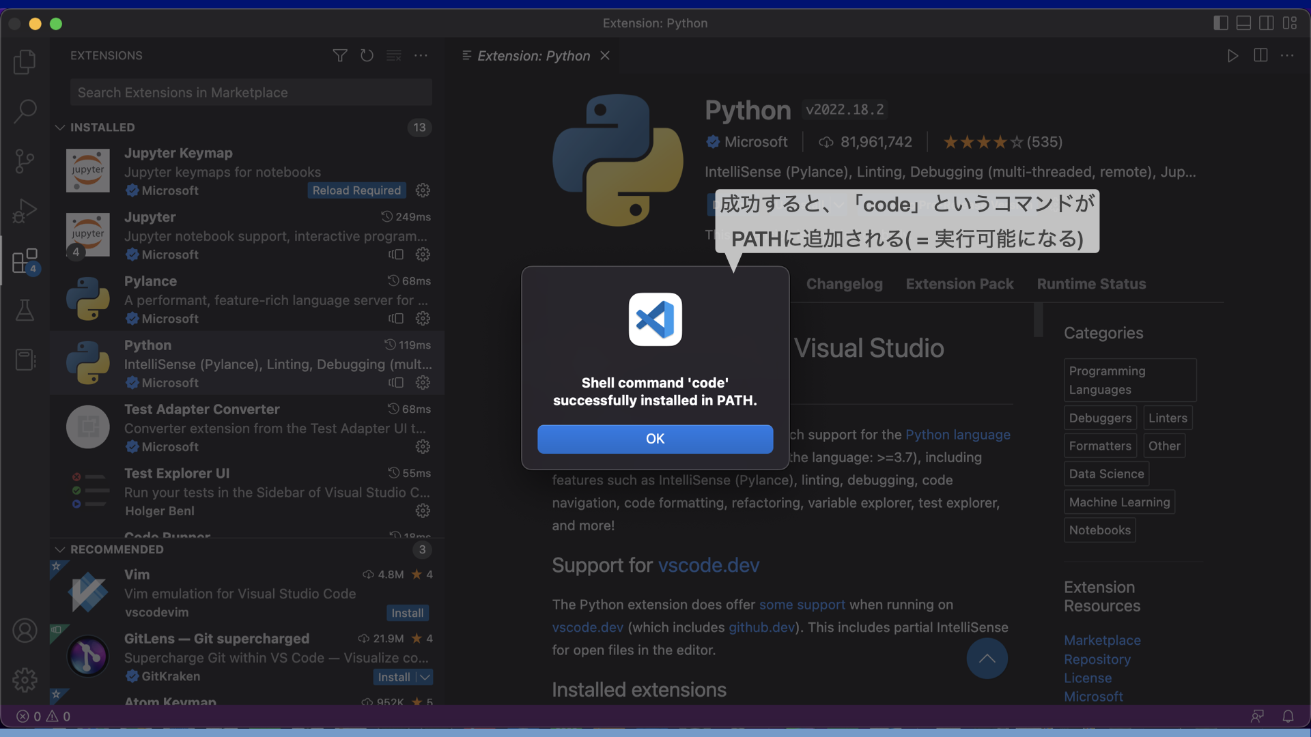Image resolution: width=1311 pixels, height=737 pixels.
Task: Open the Search view icon
Action: 25,111
